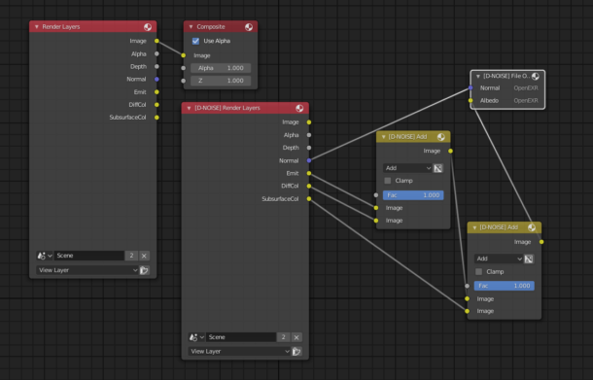Viewport: 593px width, 380px height.
Task: Click preview icon on D-NOISE File Output node
Action: 535,77
